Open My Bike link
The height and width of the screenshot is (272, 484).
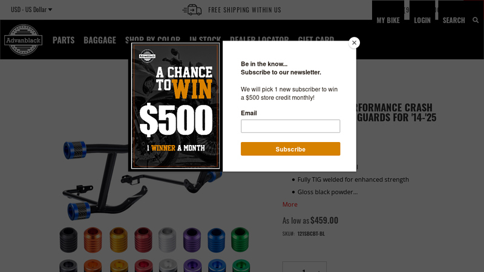(388, 21)
